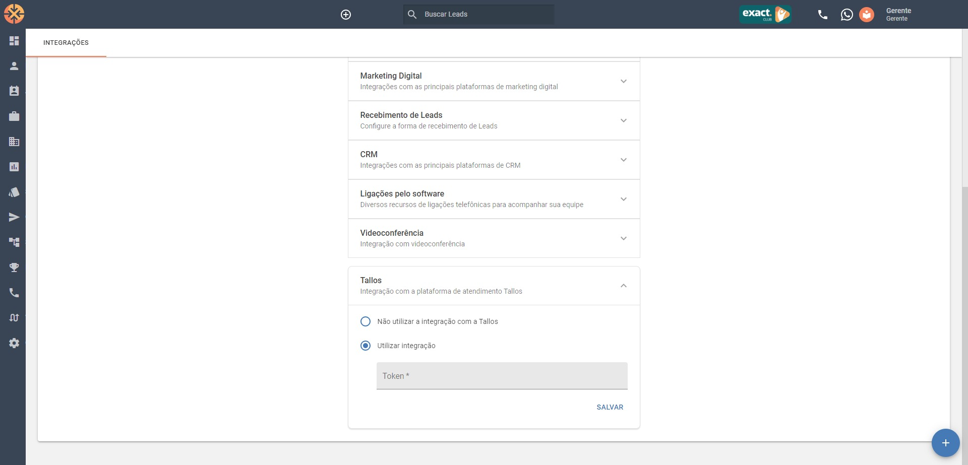This screenshot has width=968, height=465.
Task: Open the contact badge sidebar icon
Action: pos(14,91)
